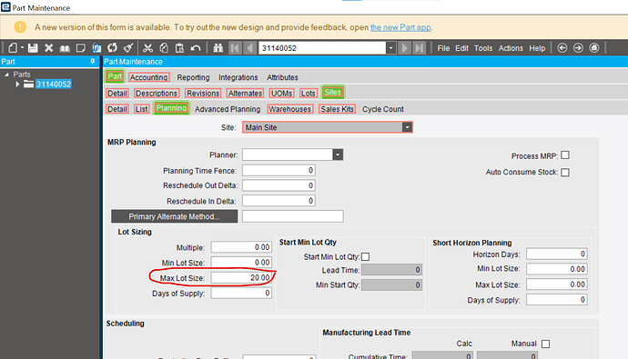Toggle the Auto Consume Stock checkbox

[x=565, y=173]
